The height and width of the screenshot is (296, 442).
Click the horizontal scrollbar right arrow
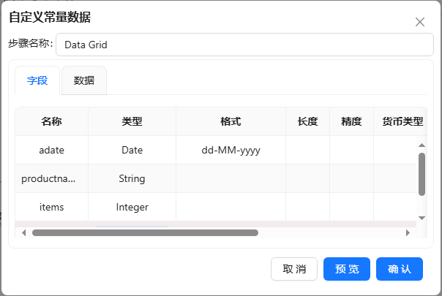click(408, 233)
